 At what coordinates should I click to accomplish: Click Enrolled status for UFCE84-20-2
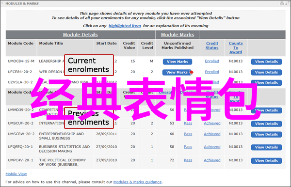tap(212, 72)
